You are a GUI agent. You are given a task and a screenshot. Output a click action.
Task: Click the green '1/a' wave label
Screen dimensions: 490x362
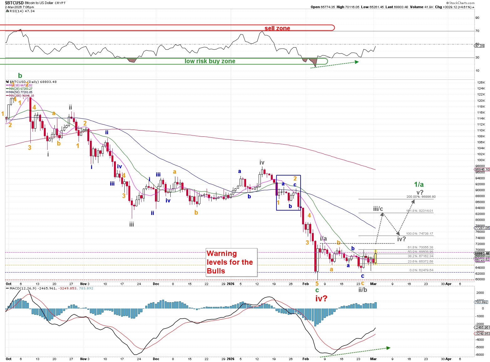419,185
